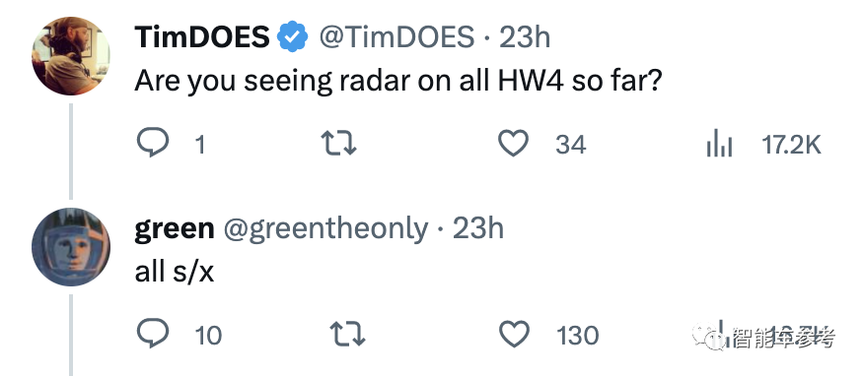Open the 23h timestamp on TimDOES's tweet
The height and width of the screenshot is (376, 864).
pyautogui.click(x=524, y=37)
